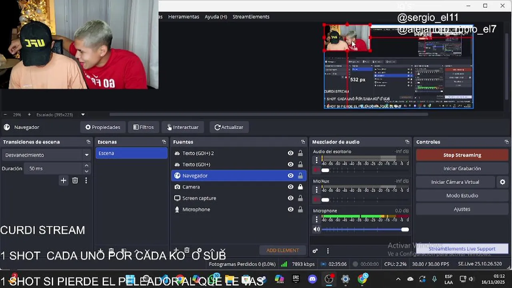Open Ajustes
This screenshot has width=512, height=288.
click(462, 209)
